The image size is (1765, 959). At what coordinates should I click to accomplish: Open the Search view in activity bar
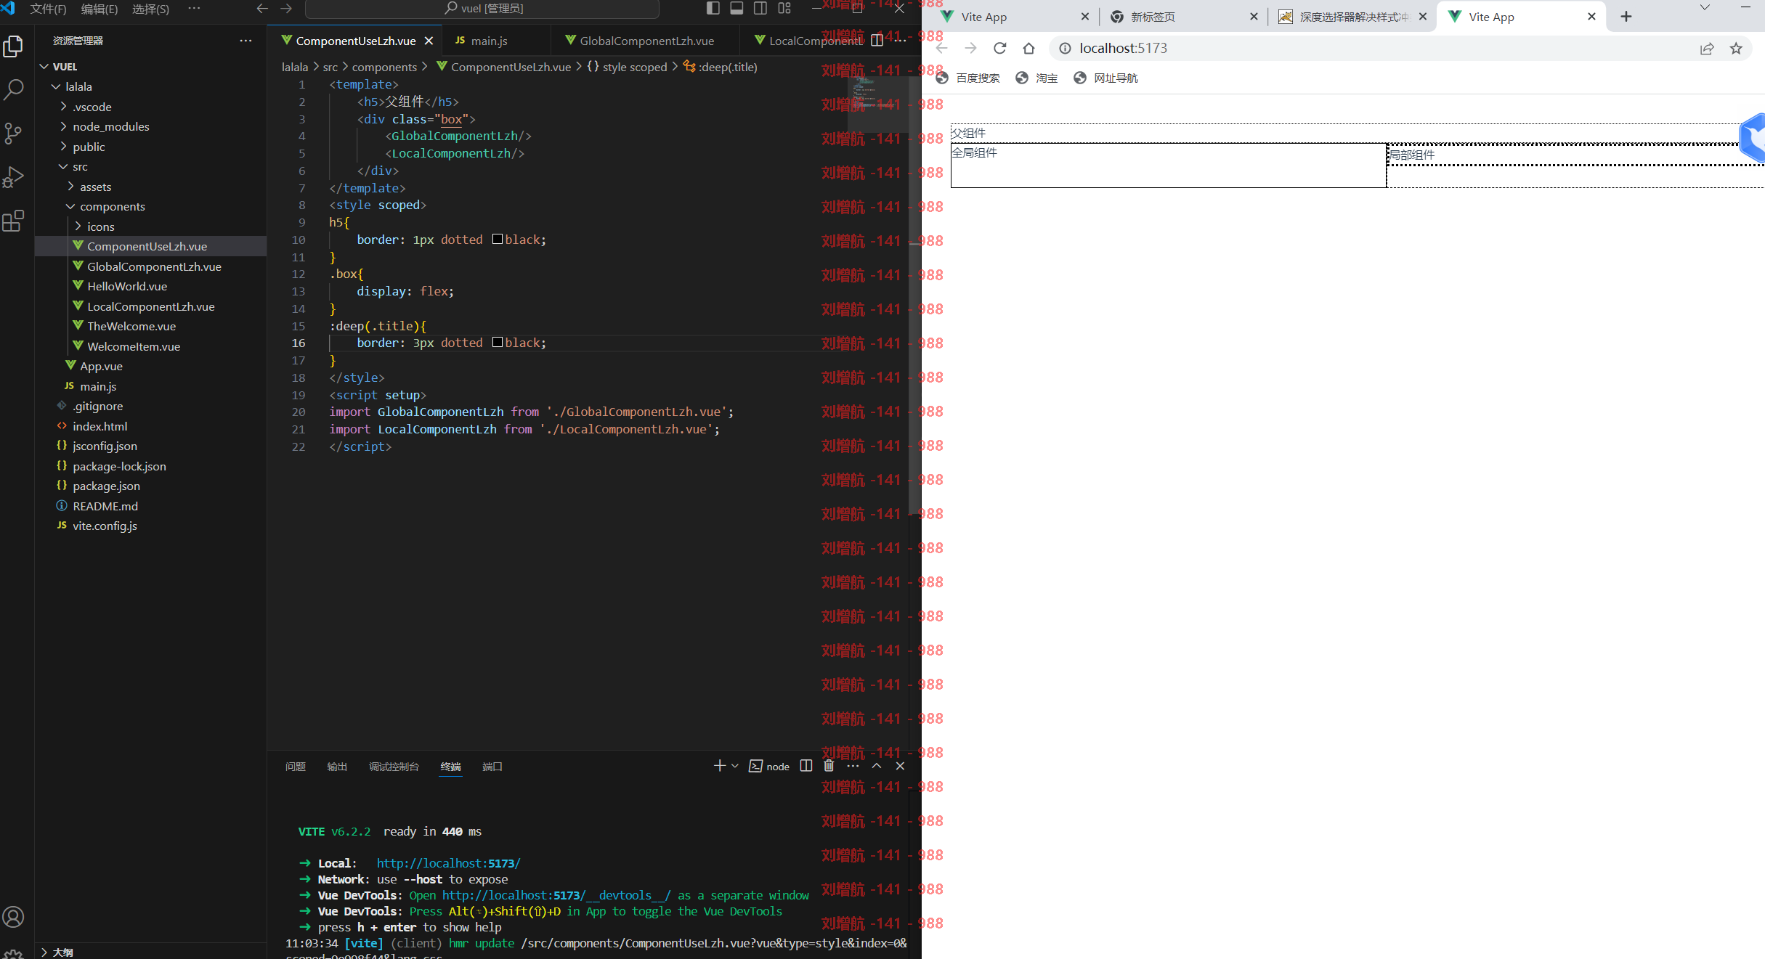[x=14, y=90]
